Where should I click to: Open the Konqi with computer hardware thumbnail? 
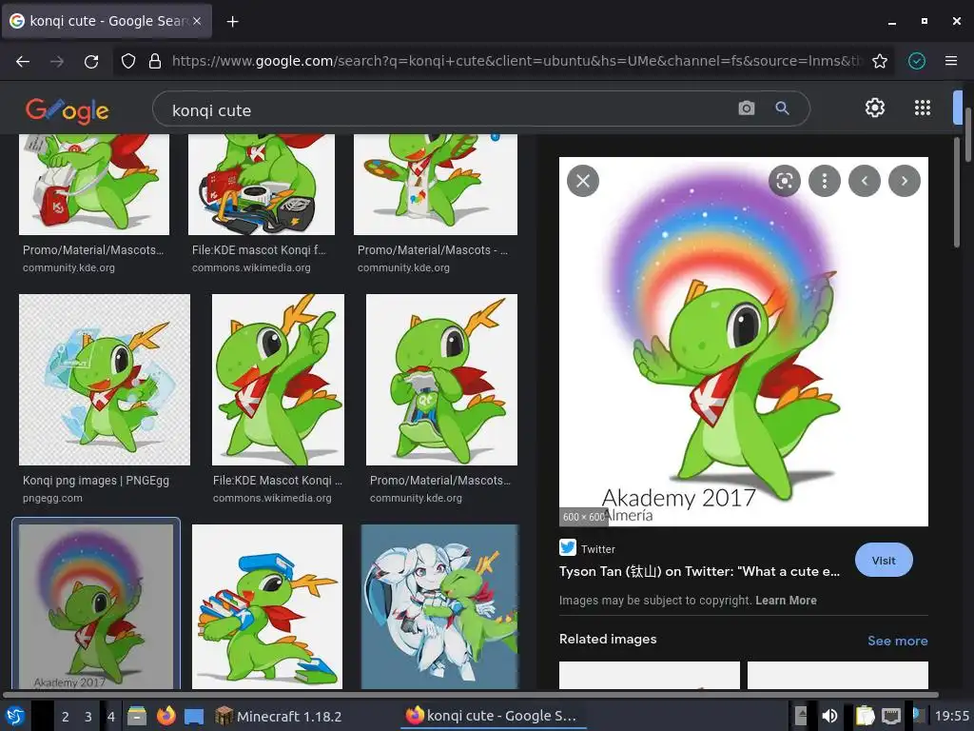(x=262, y=185)
